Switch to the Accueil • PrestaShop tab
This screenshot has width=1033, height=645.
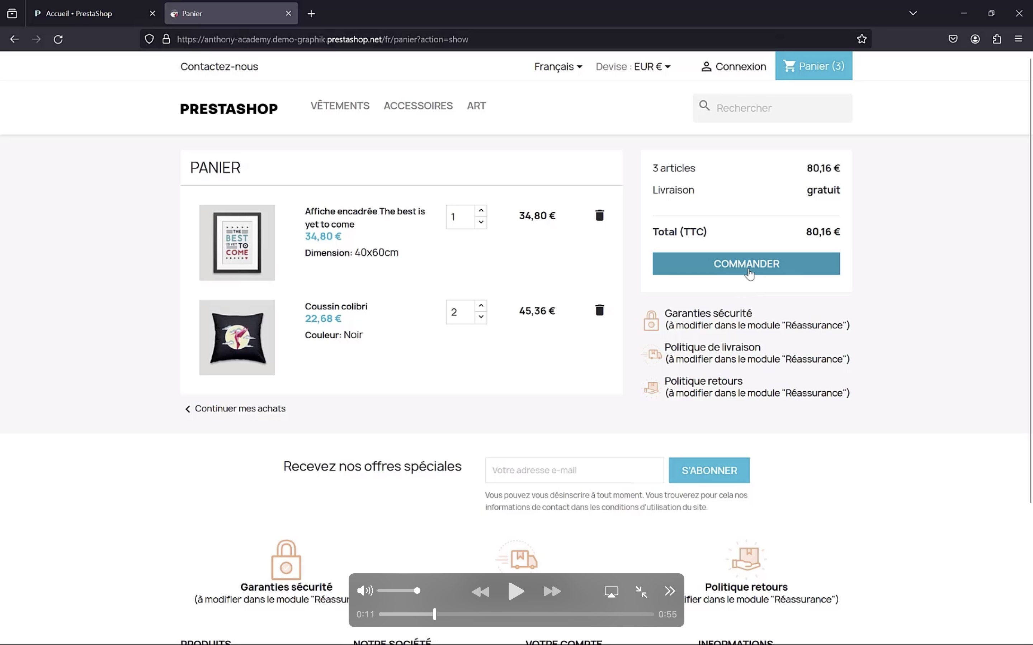pyautogui.click(x=79, y=14)
